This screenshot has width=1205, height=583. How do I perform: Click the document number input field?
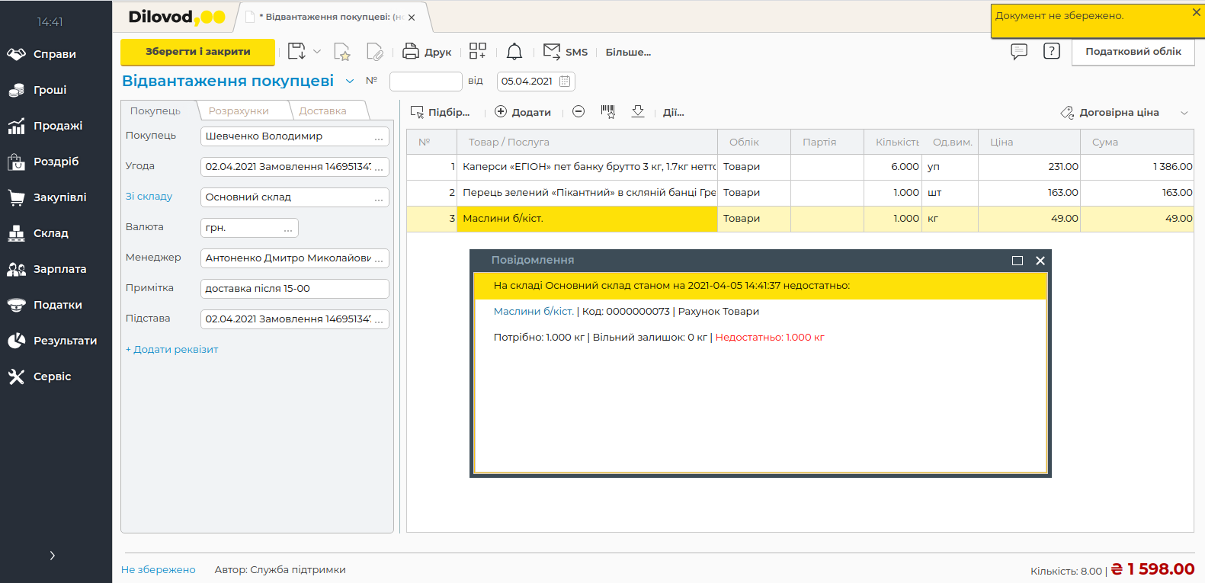[425, 82]
